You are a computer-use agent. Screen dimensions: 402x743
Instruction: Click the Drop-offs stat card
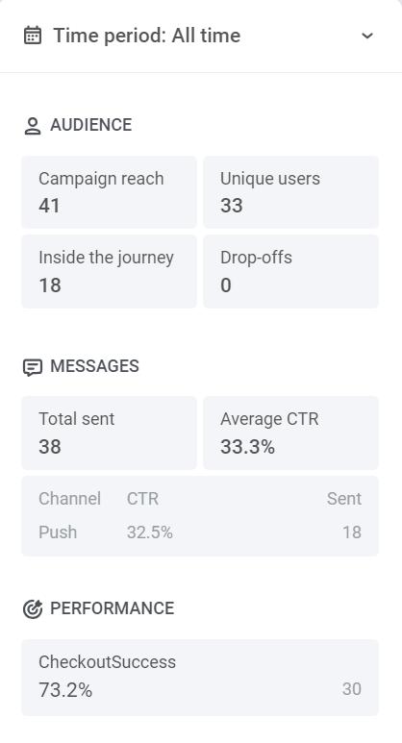point(290,271)
